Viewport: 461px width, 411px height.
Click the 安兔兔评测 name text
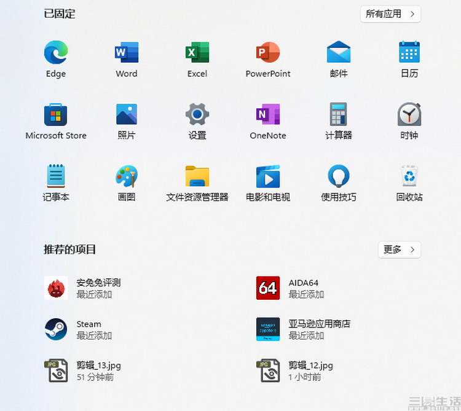[x=98, y=283]
